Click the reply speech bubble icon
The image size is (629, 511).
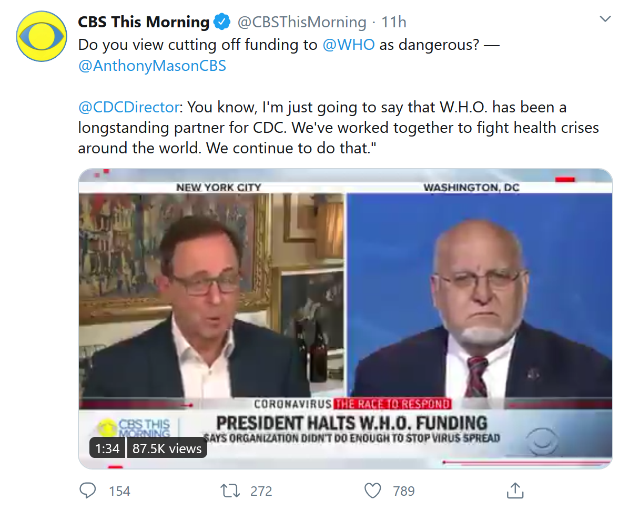pyautogui.click(x=87, y=491)
